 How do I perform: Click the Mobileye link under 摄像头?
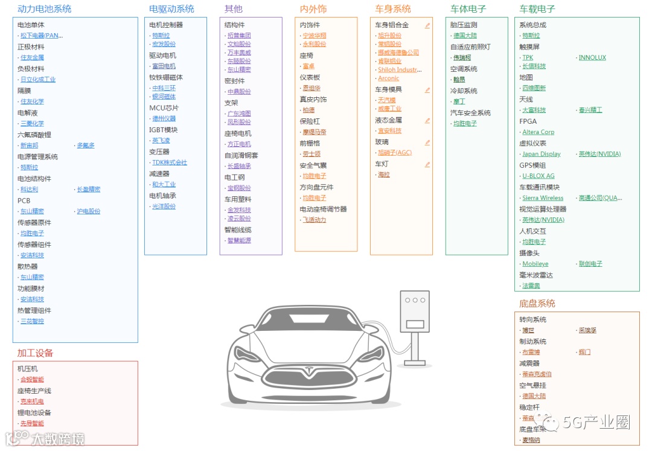click(x=535, y=264)
